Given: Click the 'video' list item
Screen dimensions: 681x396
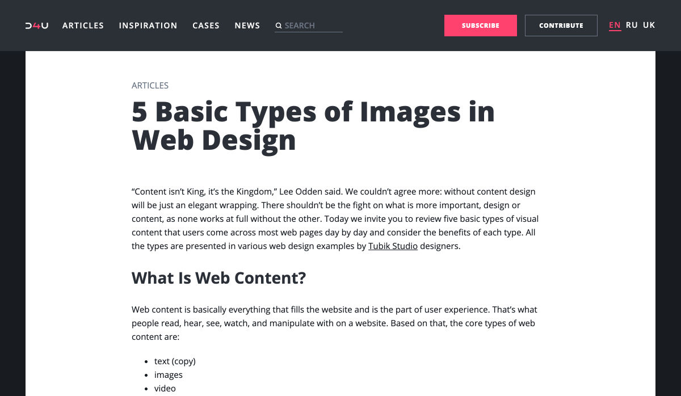Looking at the screenshot, I should (165, 389).
